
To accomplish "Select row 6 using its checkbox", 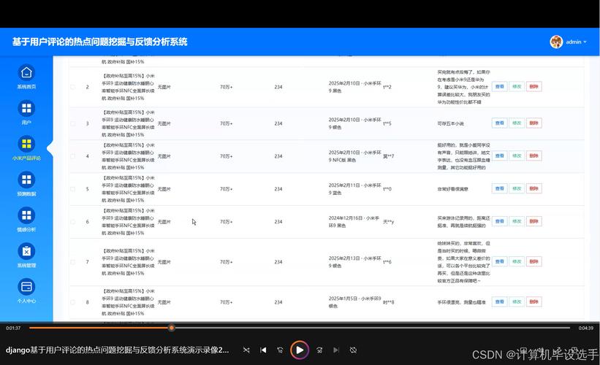I will click(72, 222).
